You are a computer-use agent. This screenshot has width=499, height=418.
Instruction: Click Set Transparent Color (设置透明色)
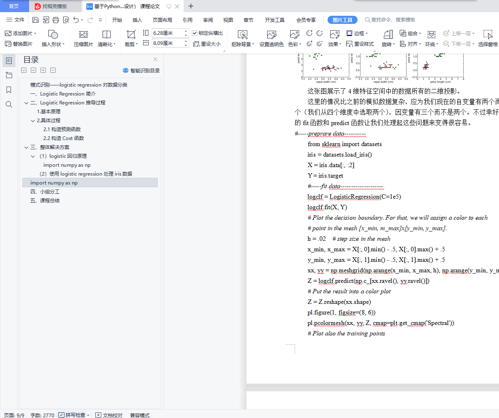[x=272, y=39]
